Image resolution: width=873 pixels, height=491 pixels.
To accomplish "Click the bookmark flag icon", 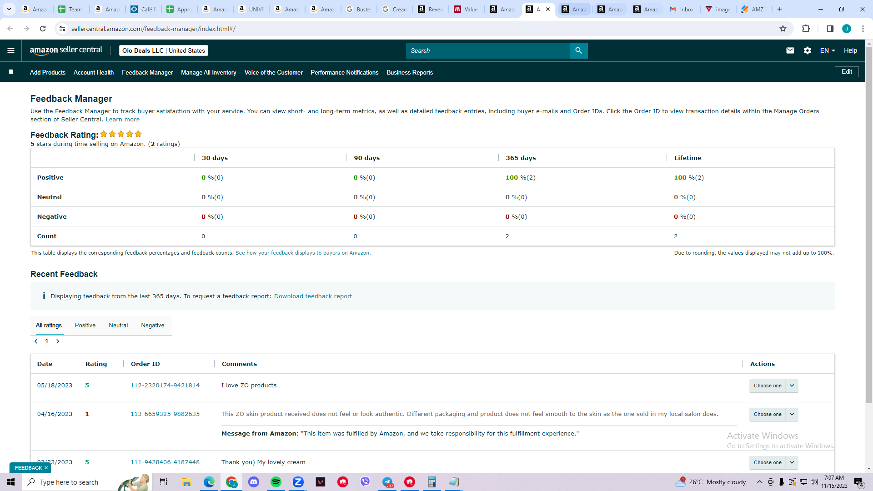I will click(11, 72).
